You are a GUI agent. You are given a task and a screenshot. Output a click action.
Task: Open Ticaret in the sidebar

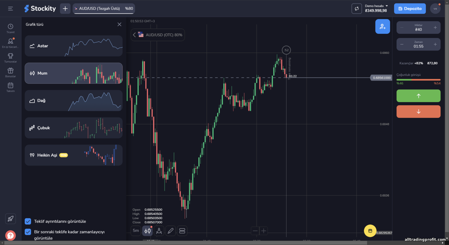pyautogui.click(x=10, y=28)
